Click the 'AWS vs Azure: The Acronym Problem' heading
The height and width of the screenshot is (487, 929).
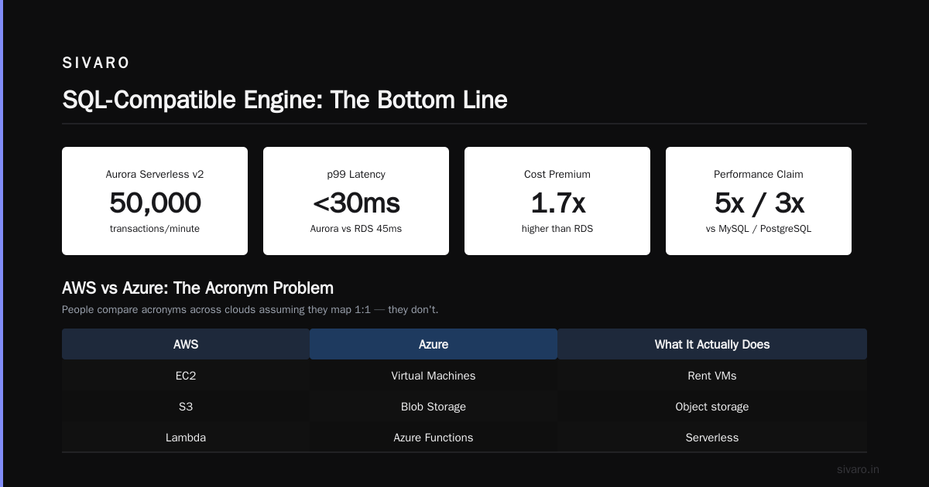[197, 288]
